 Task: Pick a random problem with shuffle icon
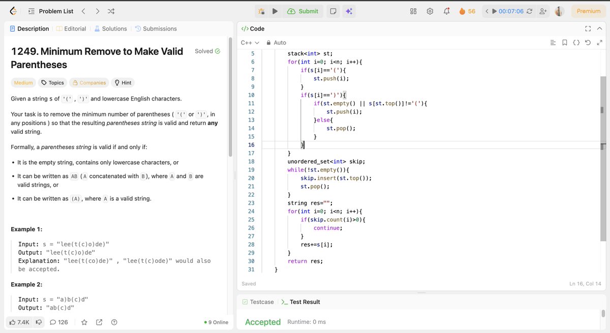pyautogui.click(x=111, y=11)
